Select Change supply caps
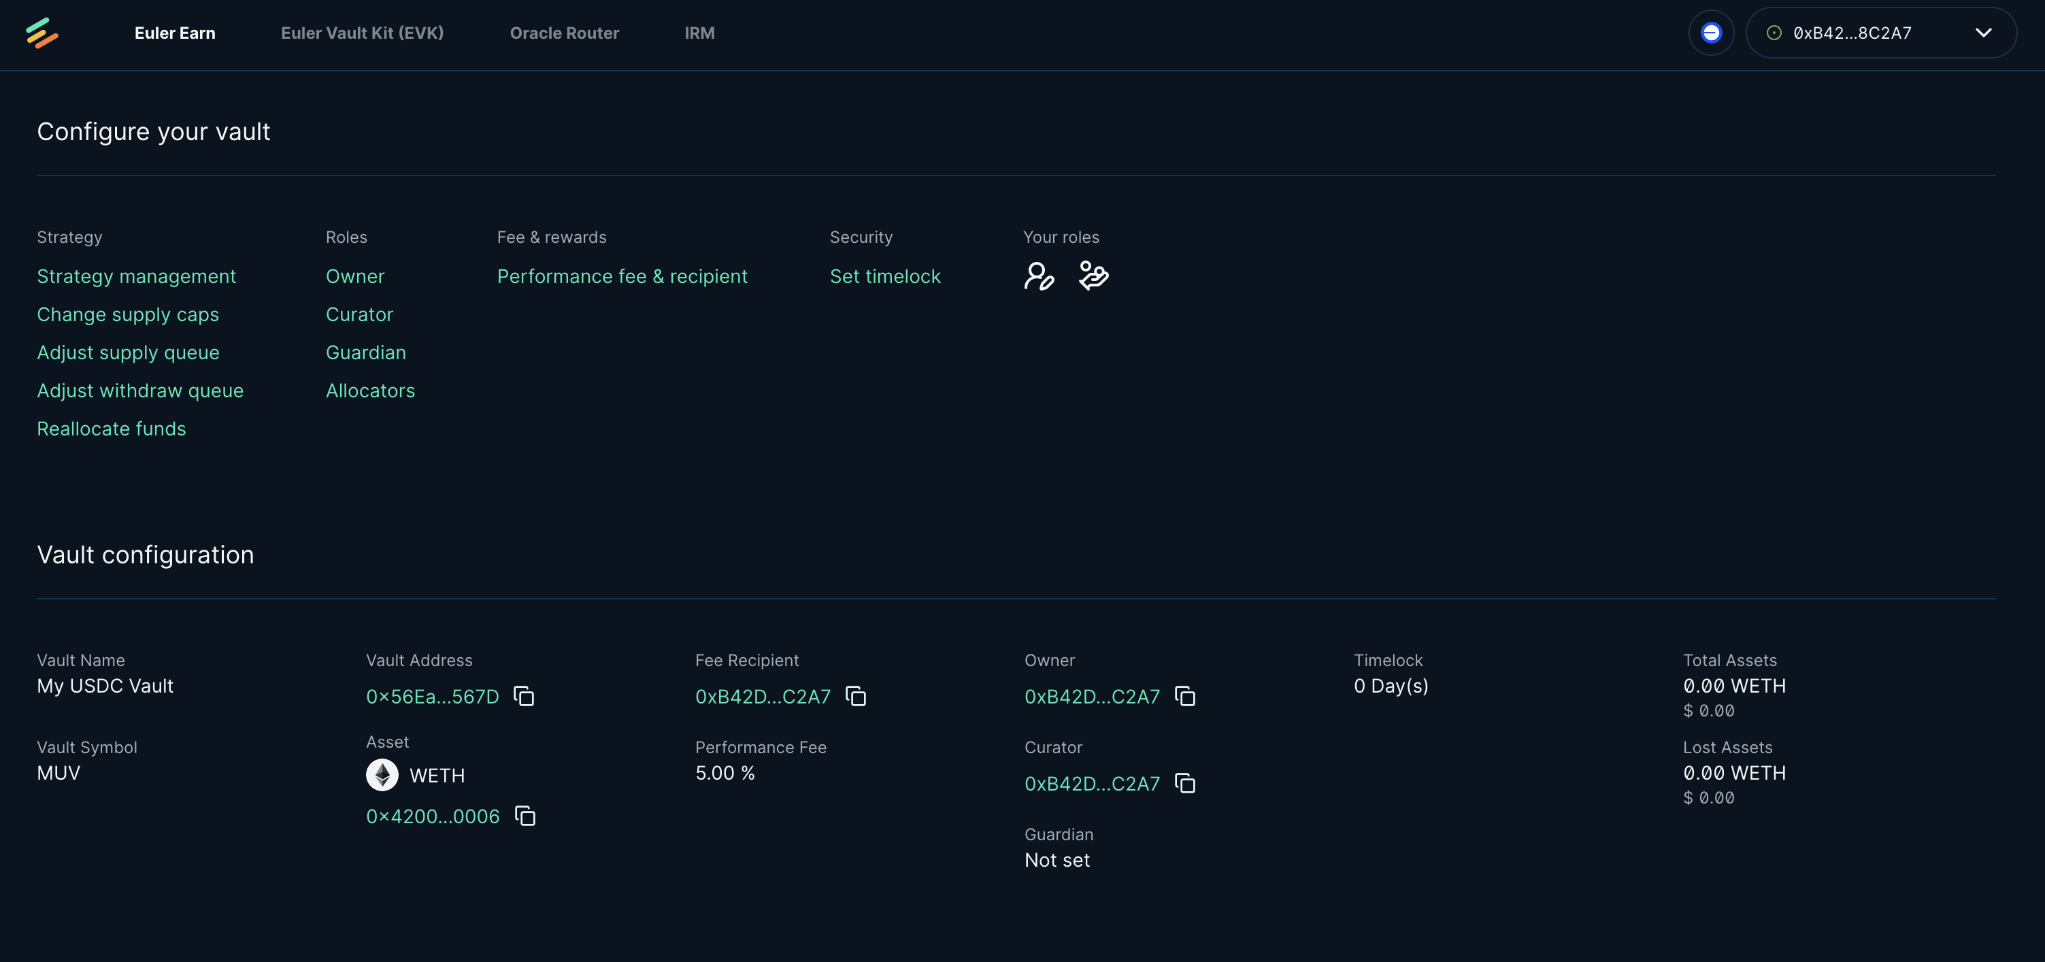The image size is (2045, 962). 128,314
